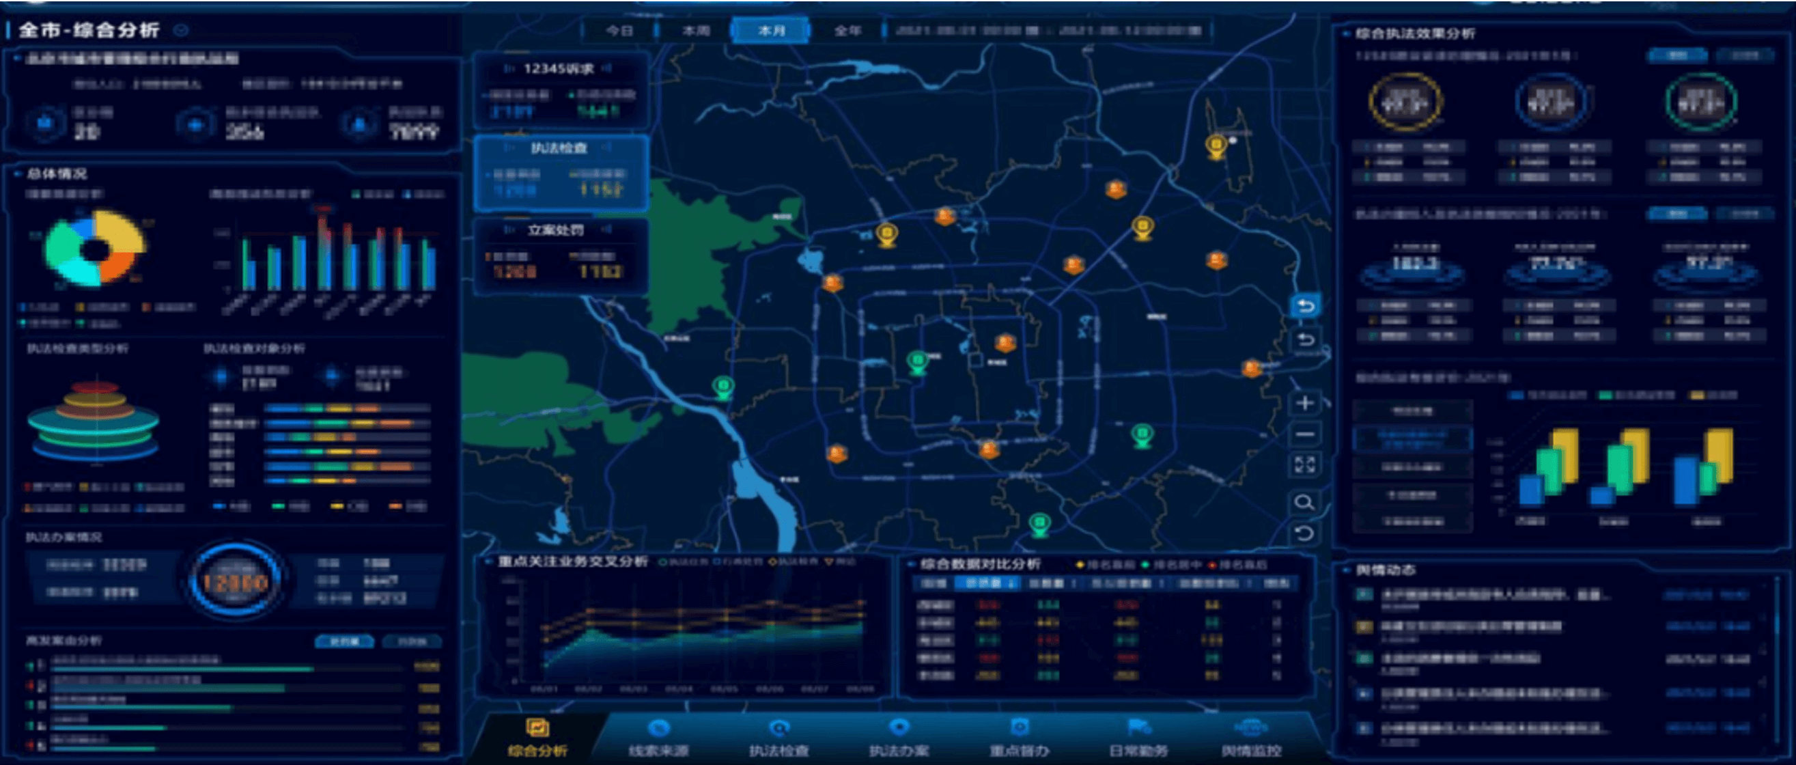1796x765 pixels.
Task: Open the start date-time picker field
Action: coord(967,31)
